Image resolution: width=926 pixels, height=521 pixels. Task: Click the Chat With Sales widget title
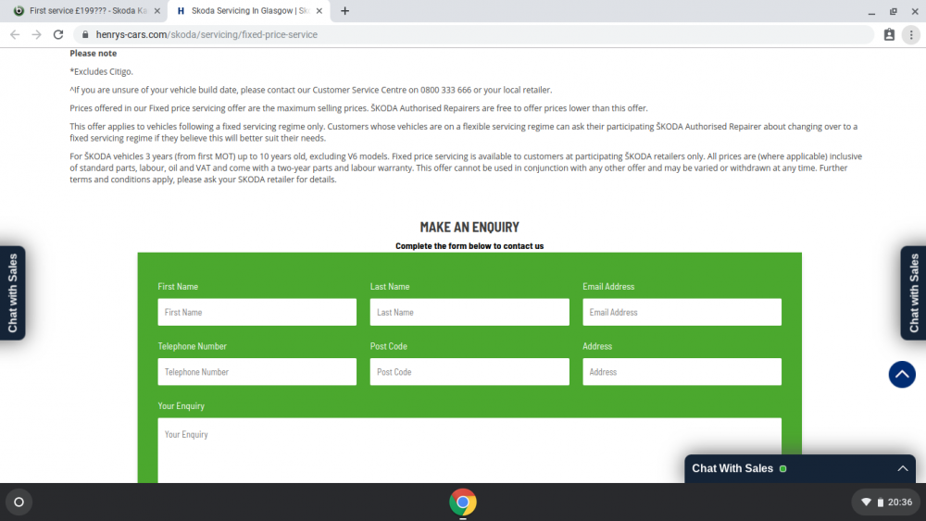pos(732,468)
